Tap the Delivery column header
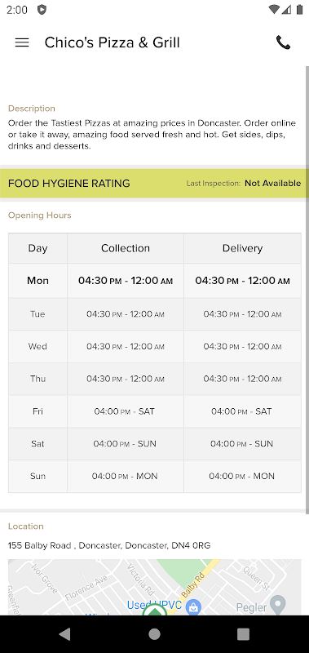 [x=242, y=248]
